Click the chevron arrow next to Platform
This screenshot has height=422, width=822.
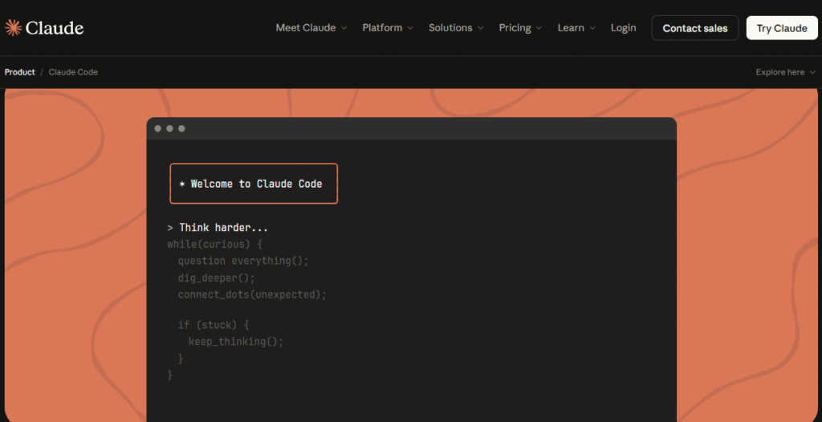point(410,28)
